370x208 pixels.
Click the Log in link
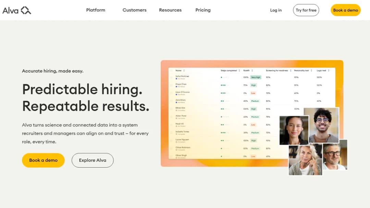pos(276,10)
